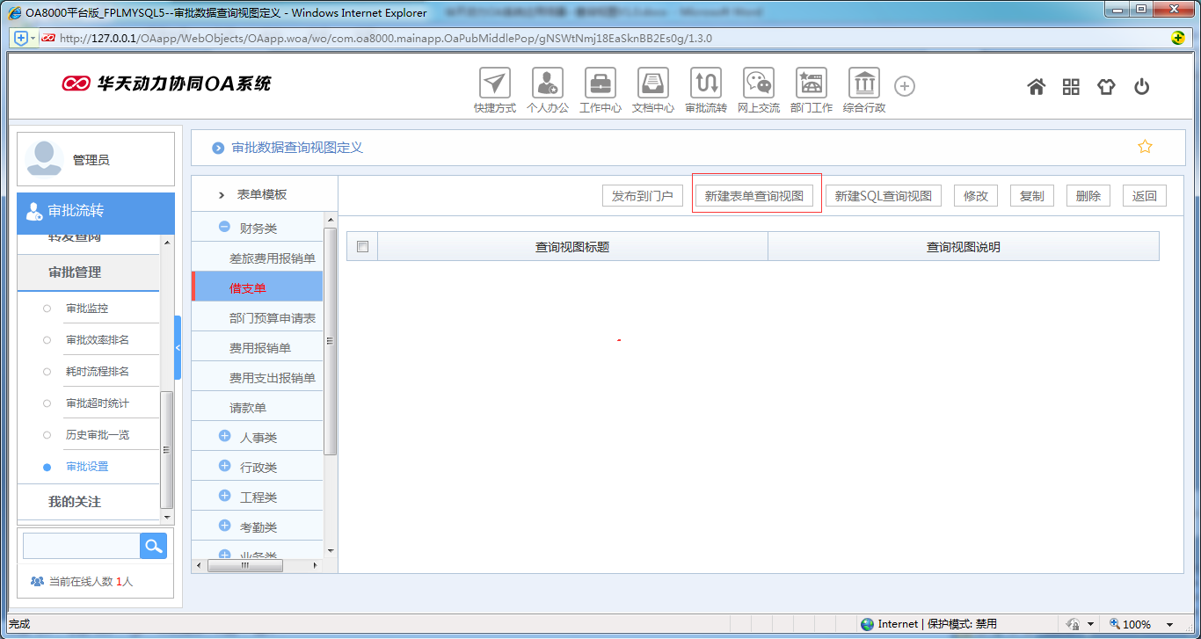1201x639 pixels.
Task: Click the home icon in header
Action: [x=1037, y=86]
